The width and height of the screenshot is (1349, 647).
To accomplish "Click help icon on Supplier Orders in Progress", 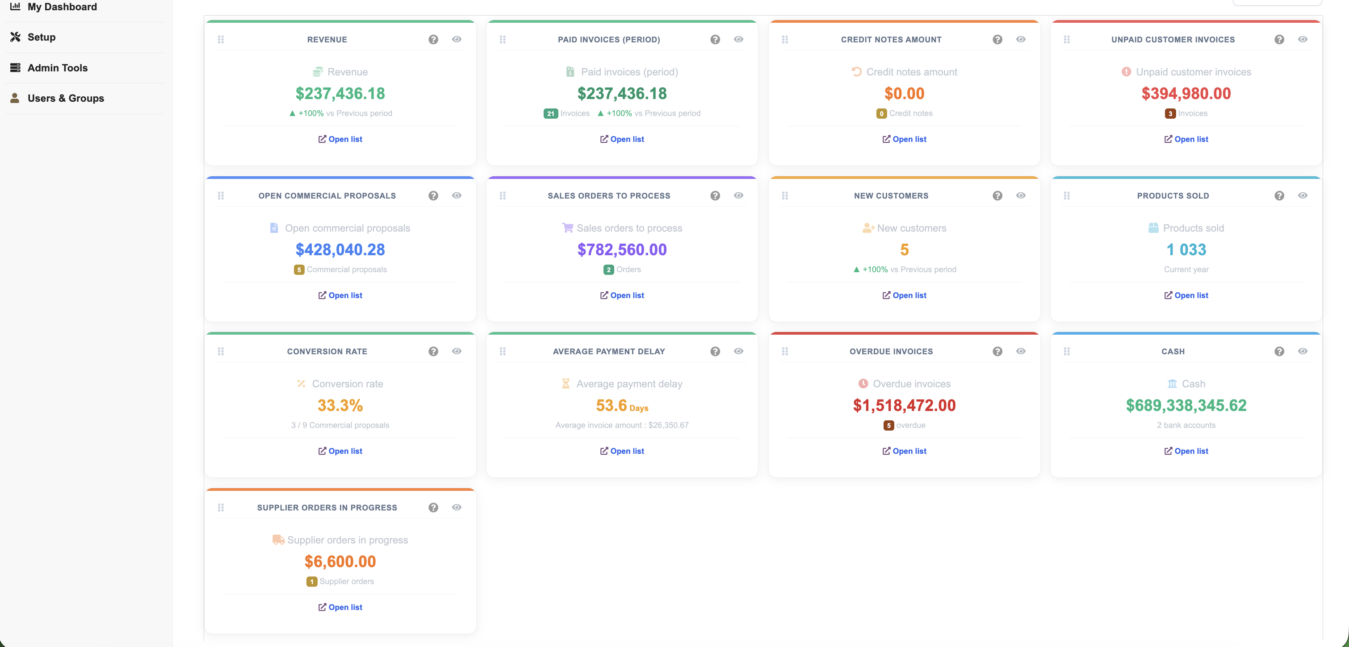I will pos(433,507).
